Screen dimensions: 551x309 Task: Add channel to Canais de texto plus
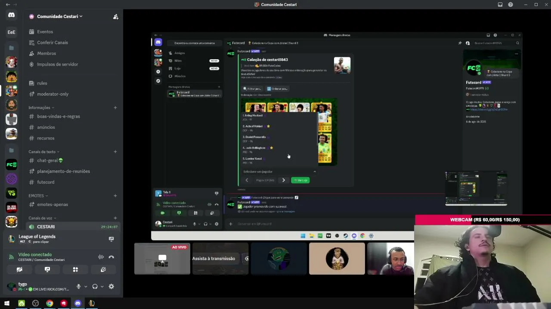[115, 151]
